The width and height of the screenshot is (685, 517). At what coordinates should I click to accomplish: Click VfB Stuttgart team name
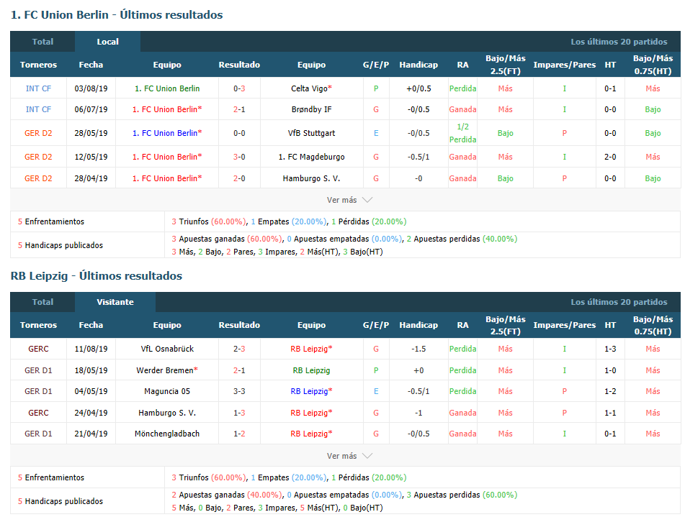tap(311, 133)
